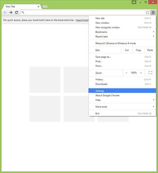The image size is (158, 173).
Task: Click the back navigation arrow
Action: click(x=5, y=12)
